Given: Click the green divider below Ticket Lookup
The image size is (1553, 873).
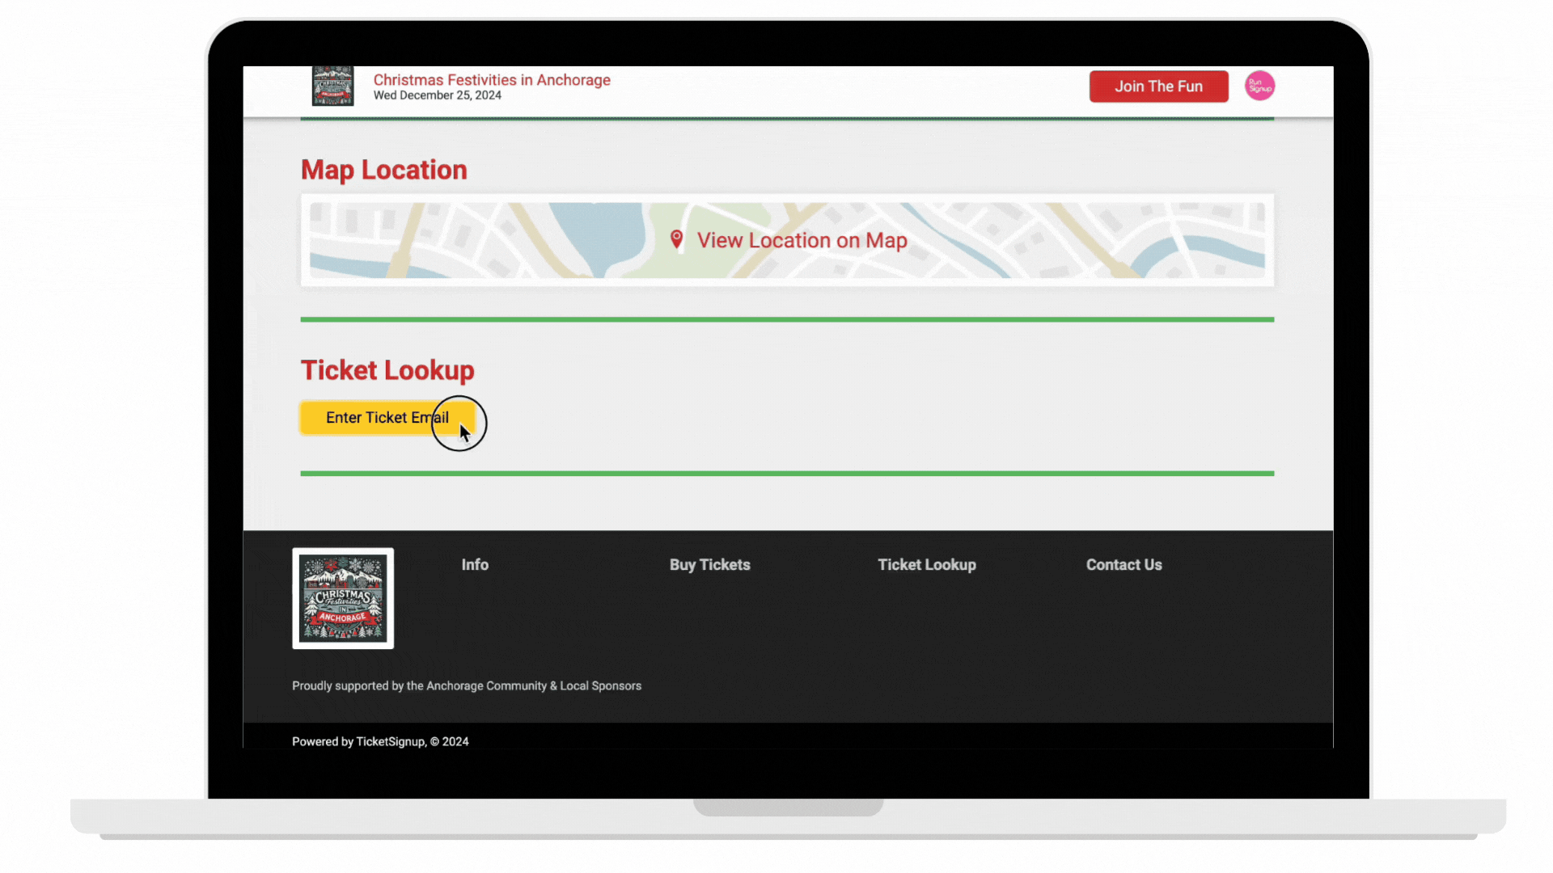Looking at the screenshot, I should coord(786,474).
